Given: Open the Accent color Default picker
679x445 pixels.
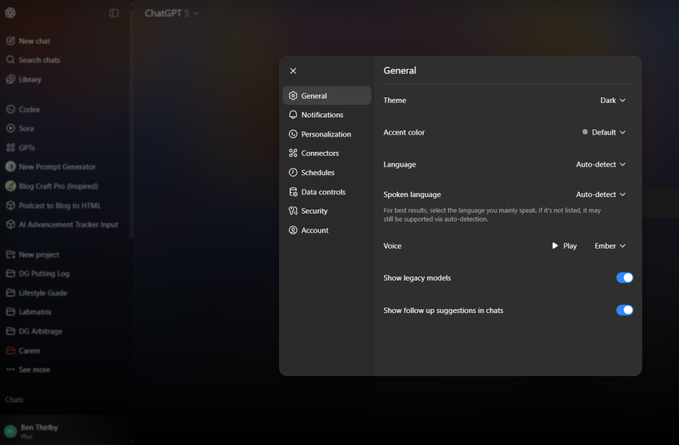Looking at the screenshot, I should [604, 133].
